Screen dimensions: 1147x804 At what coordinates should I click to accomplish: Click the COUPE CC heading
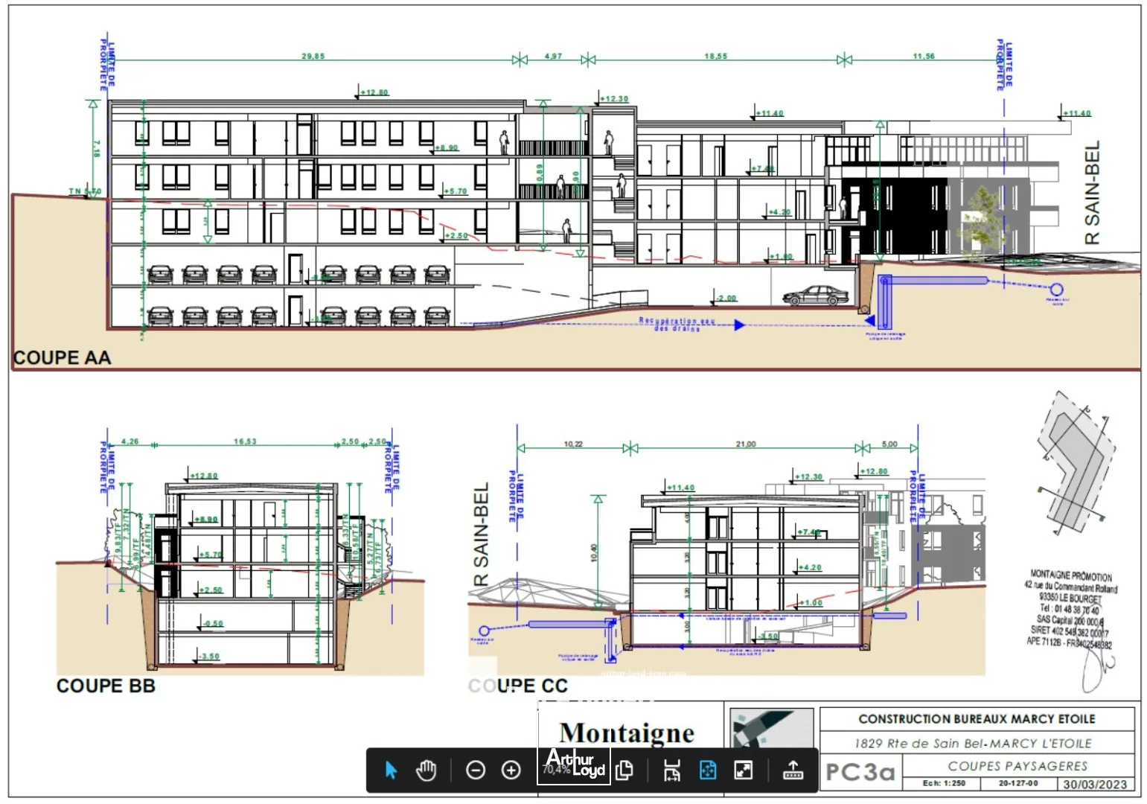[518, 686]
